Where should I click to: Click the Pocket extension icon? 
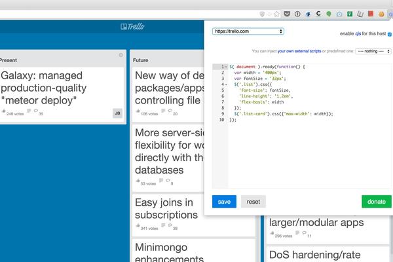[x=287, y=14]
